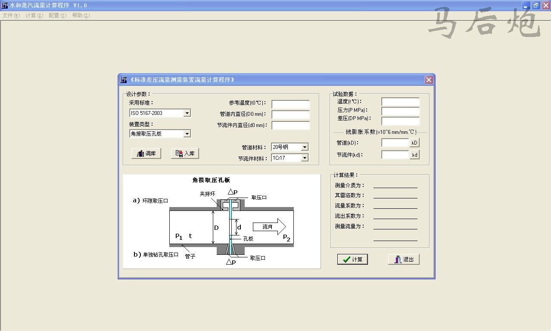This screenshot has width=551, height=331.
Task: Click the 测量流量为 result label
Action: [350, 226]
